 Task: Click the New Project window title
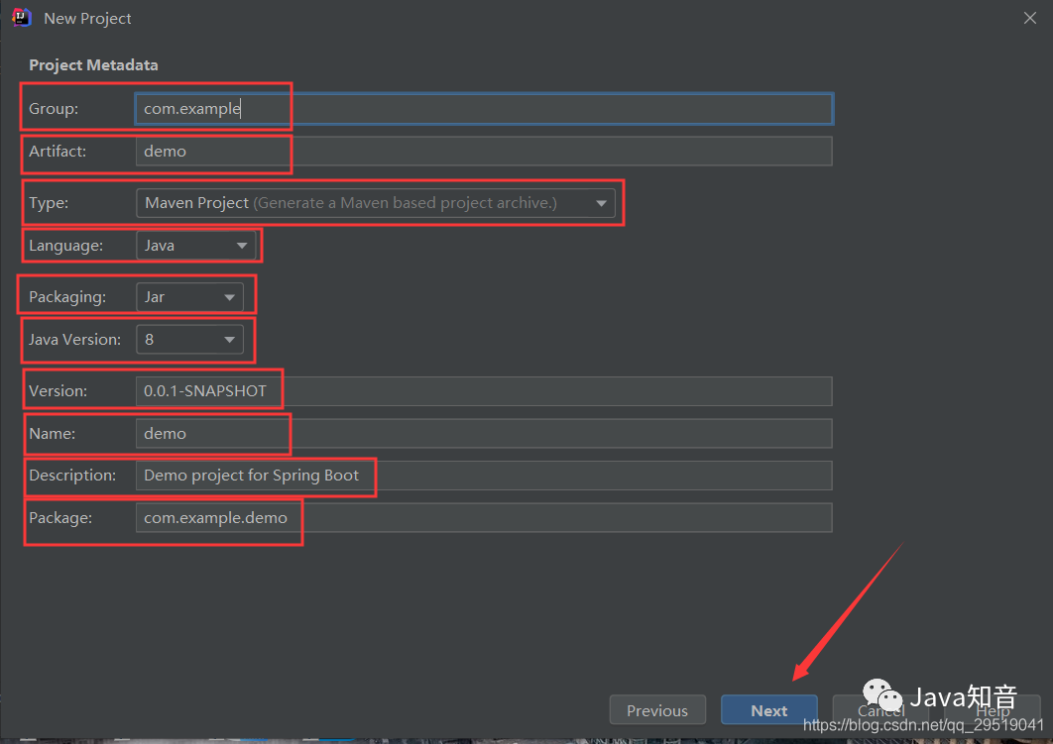coord(87,19)
